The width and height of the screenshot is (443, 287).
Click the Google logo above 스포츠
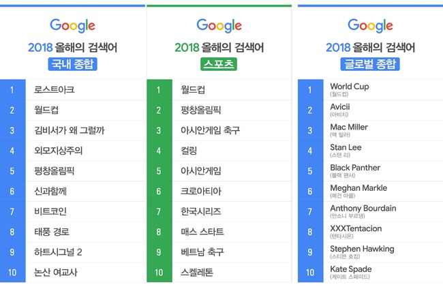tap(219, 26)
